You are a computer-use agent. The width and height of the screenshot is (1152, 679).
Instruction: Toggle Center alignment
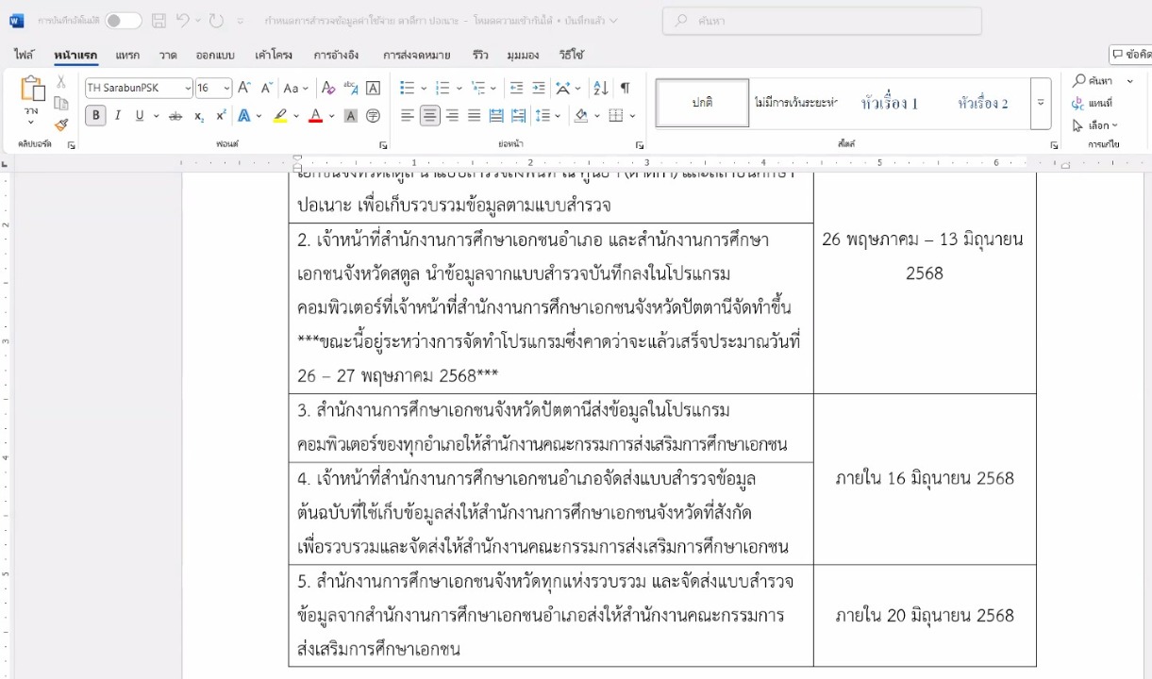[x=429, y=116]
